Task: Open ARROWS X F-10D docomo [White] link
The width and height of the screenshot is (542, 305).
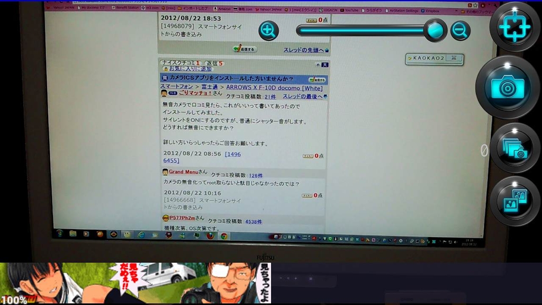Action: coord(274,88)
